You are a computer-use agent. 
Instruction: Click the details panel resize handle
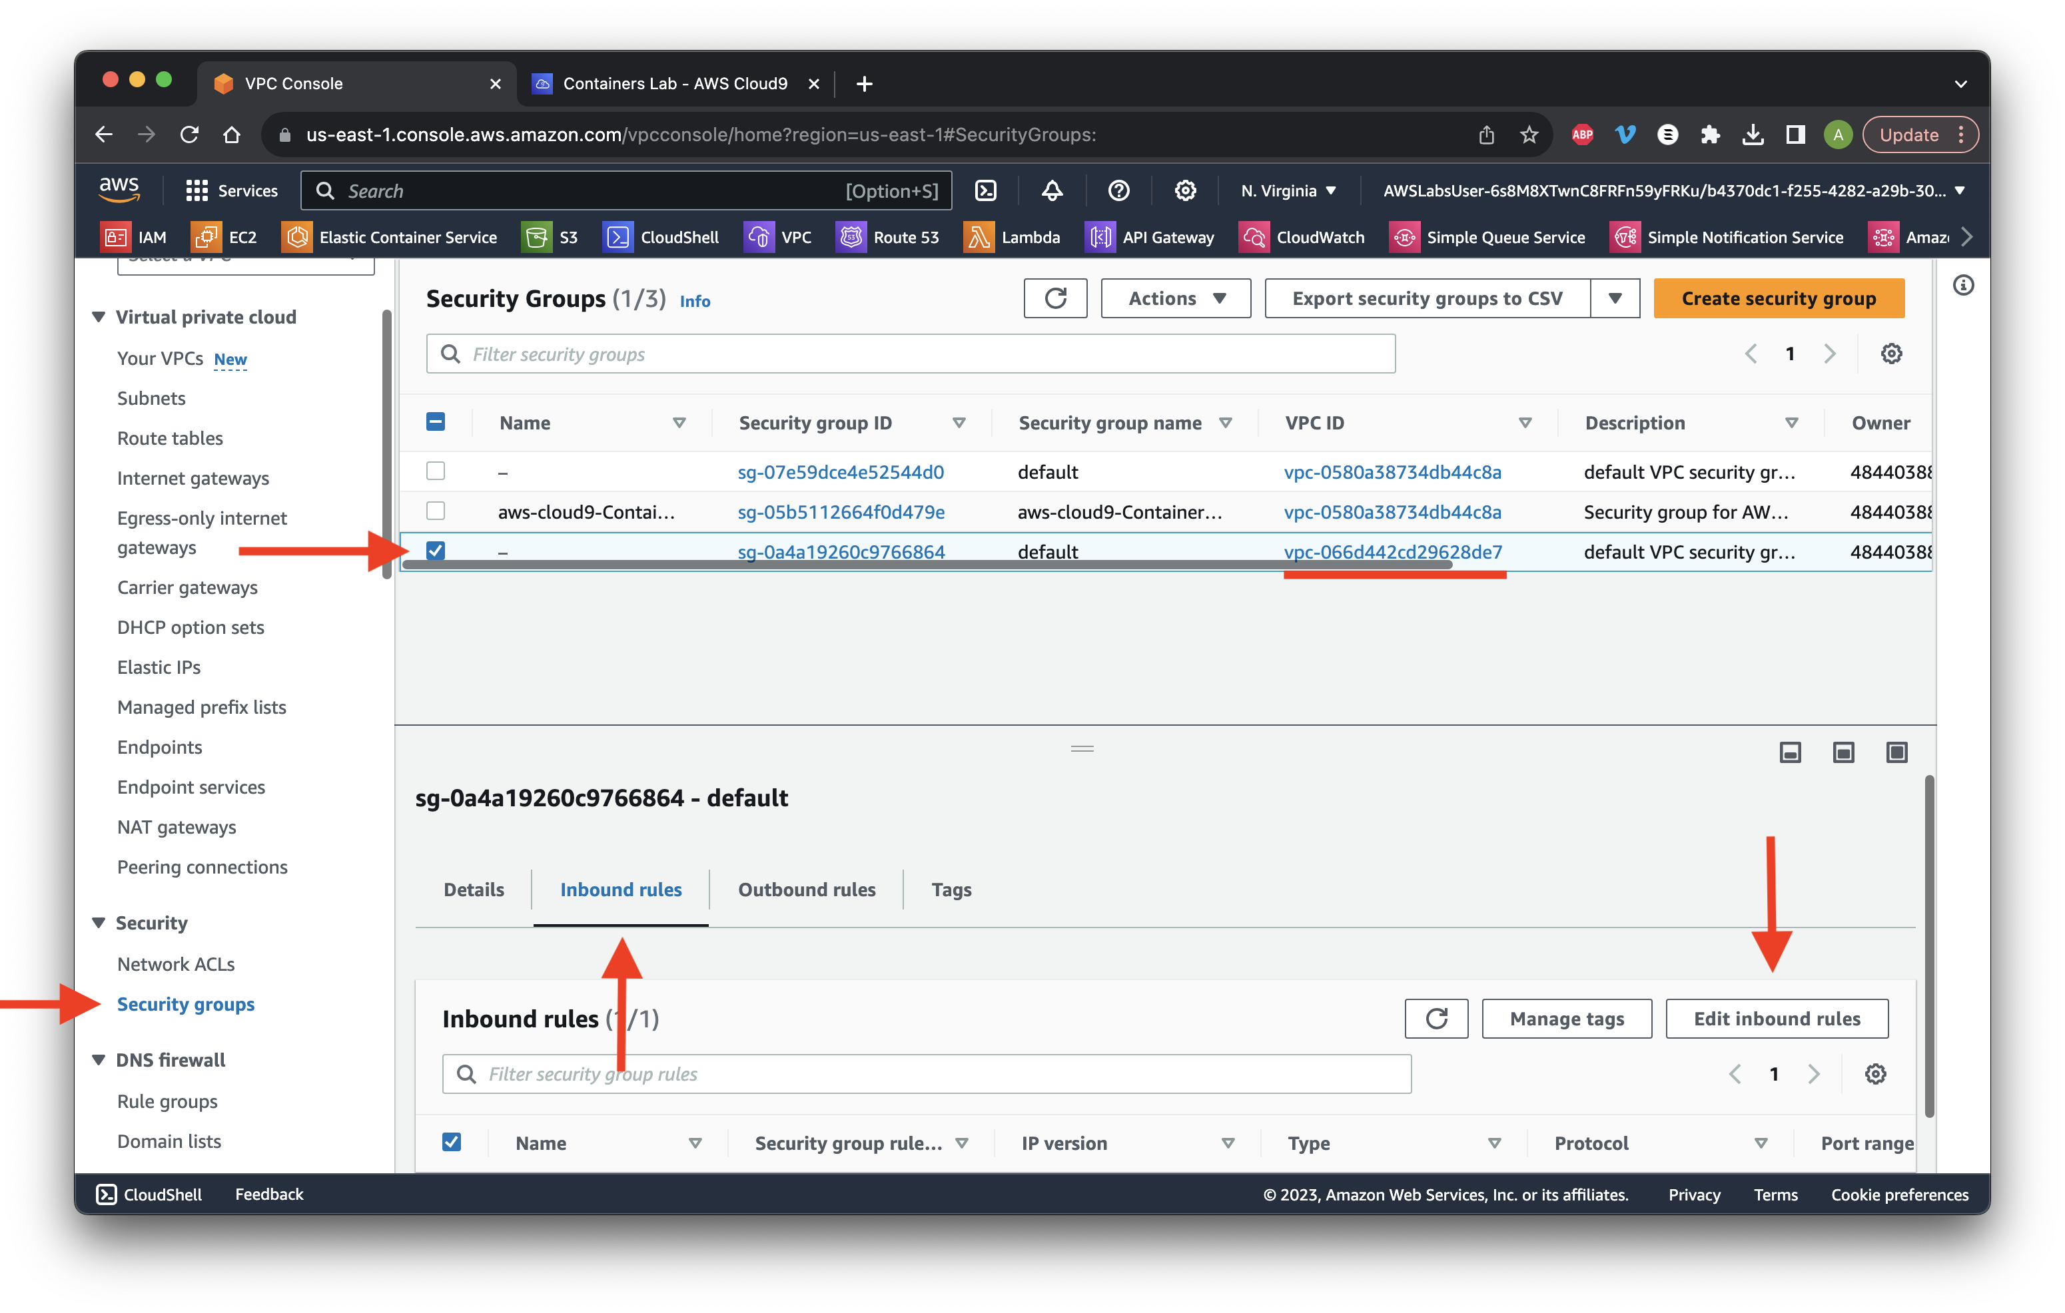coord(1082,748)
